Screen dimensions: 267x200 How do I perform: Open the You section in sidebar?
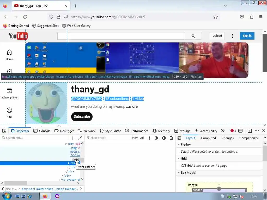coord(9,113)
